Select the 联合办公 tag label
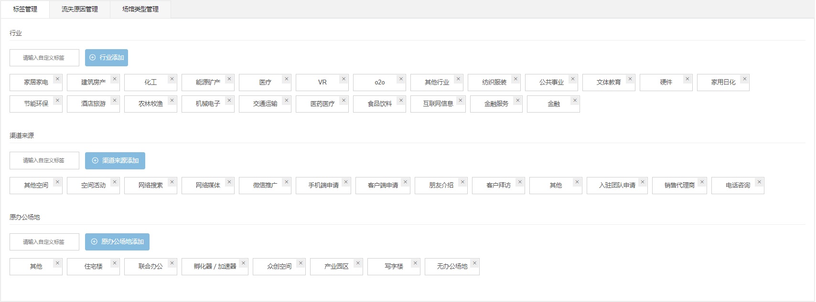The image size is (816, 302). click(150, 267)
